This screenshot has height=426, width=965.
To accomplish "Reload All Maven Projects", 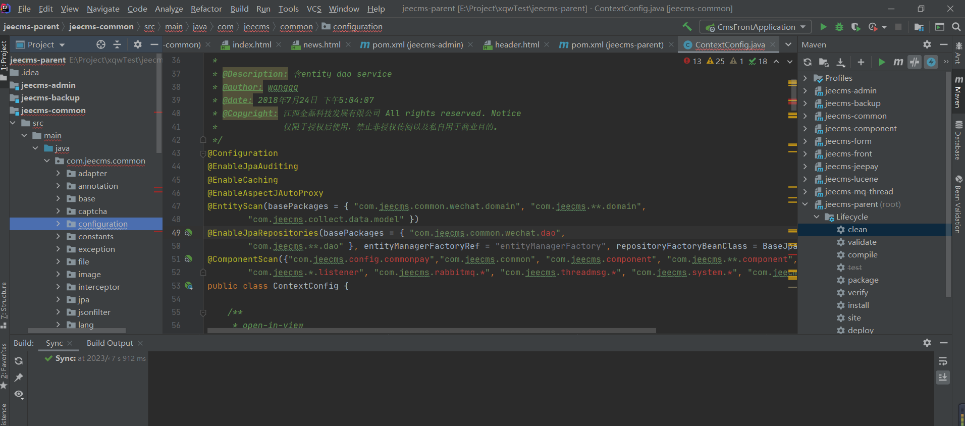I will click(808, 62).
